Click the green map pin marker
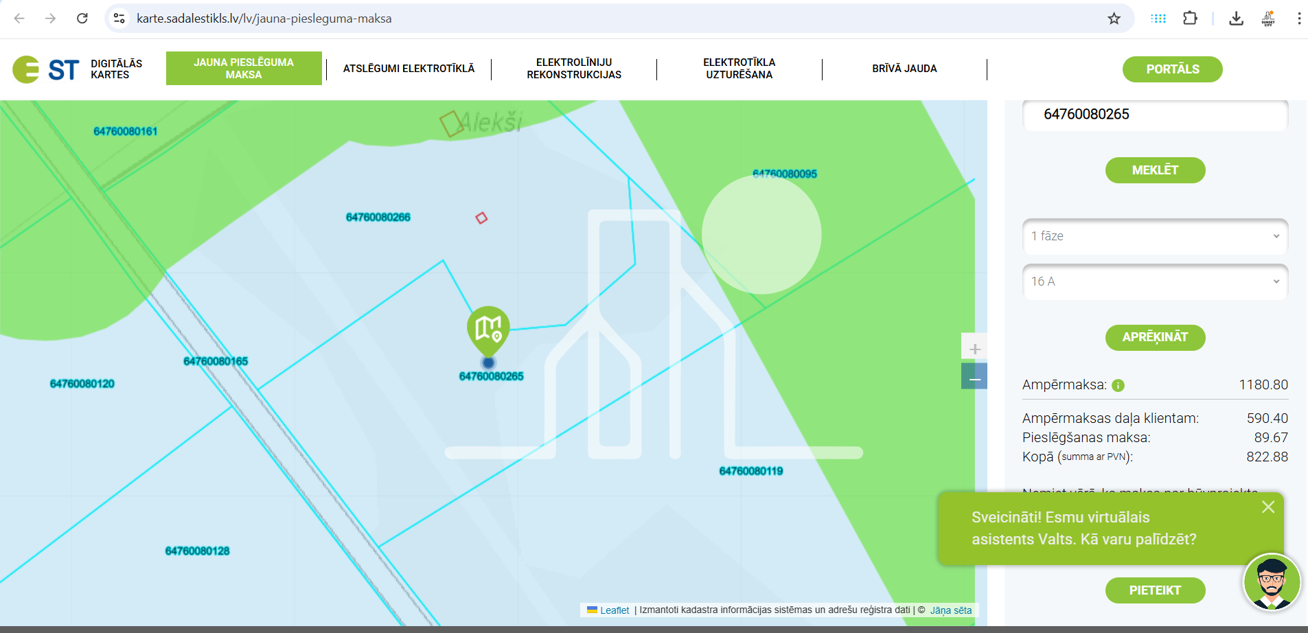 488,330
